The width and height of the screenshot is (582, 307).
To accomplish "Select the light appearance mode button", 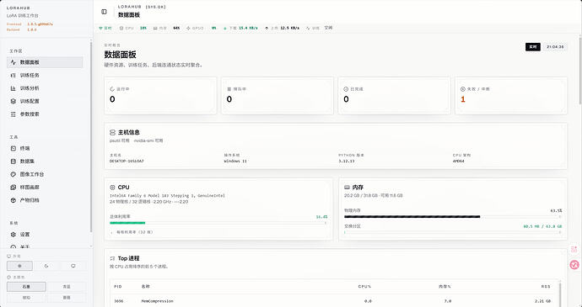I will [19, 266].
